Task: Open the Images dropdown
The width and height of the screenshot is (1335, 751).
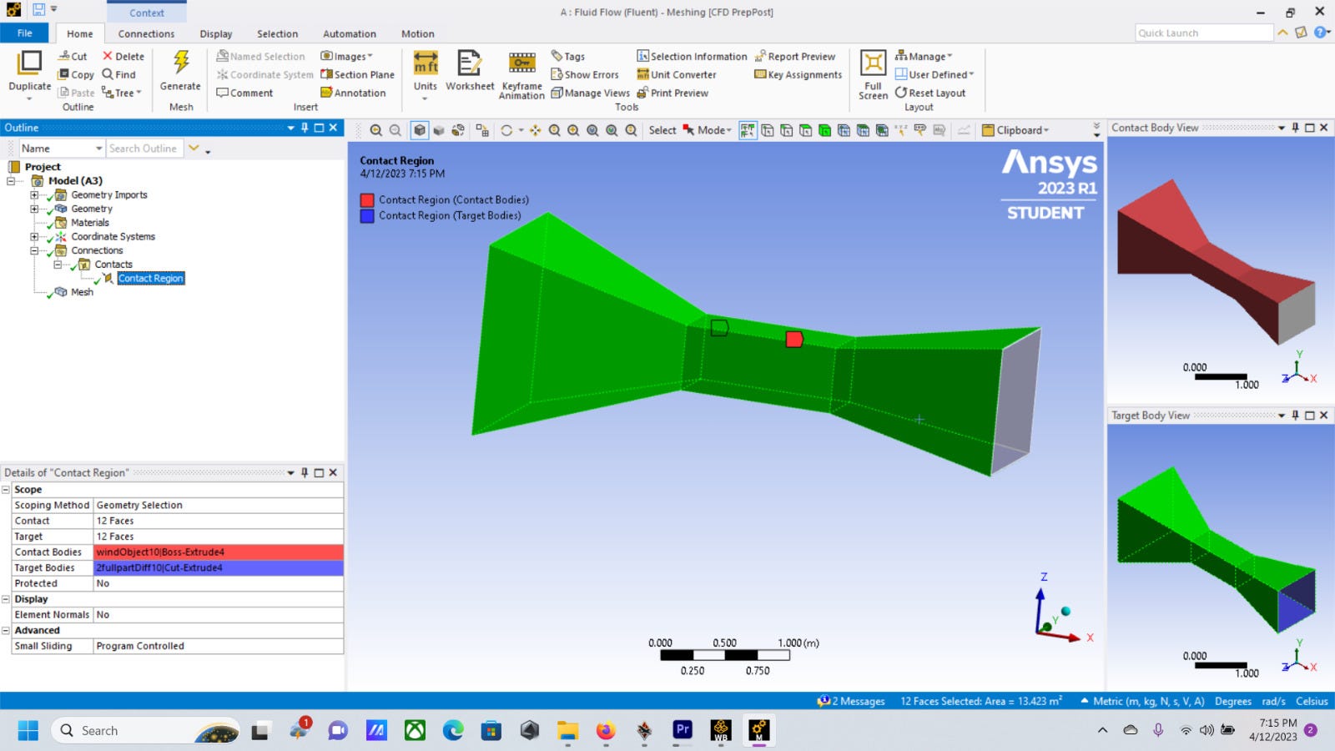Action: tap(347, 56)
